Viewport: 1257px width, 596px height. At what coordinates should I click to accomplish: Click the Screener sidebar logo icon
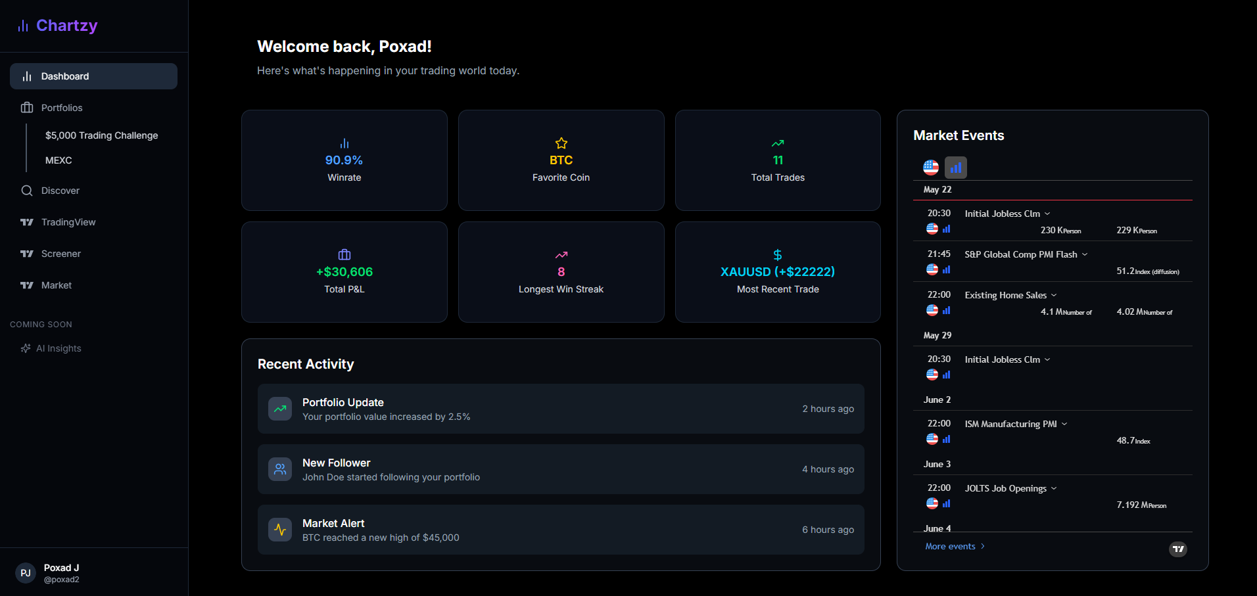[x=27, y=254]
